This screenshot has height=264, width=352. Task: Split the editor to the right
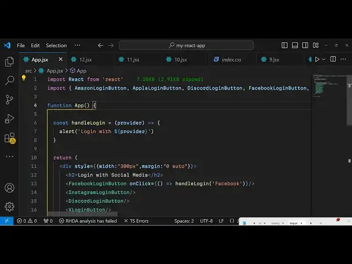333,59
